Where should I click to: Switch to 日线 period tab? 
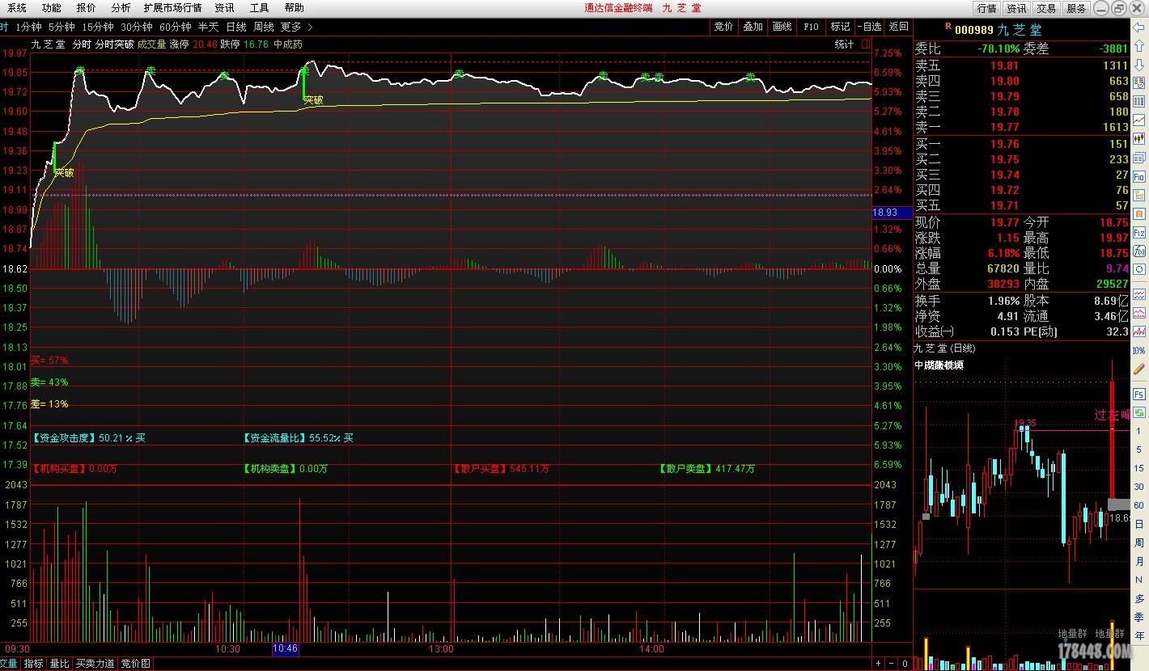click(236, 27)
